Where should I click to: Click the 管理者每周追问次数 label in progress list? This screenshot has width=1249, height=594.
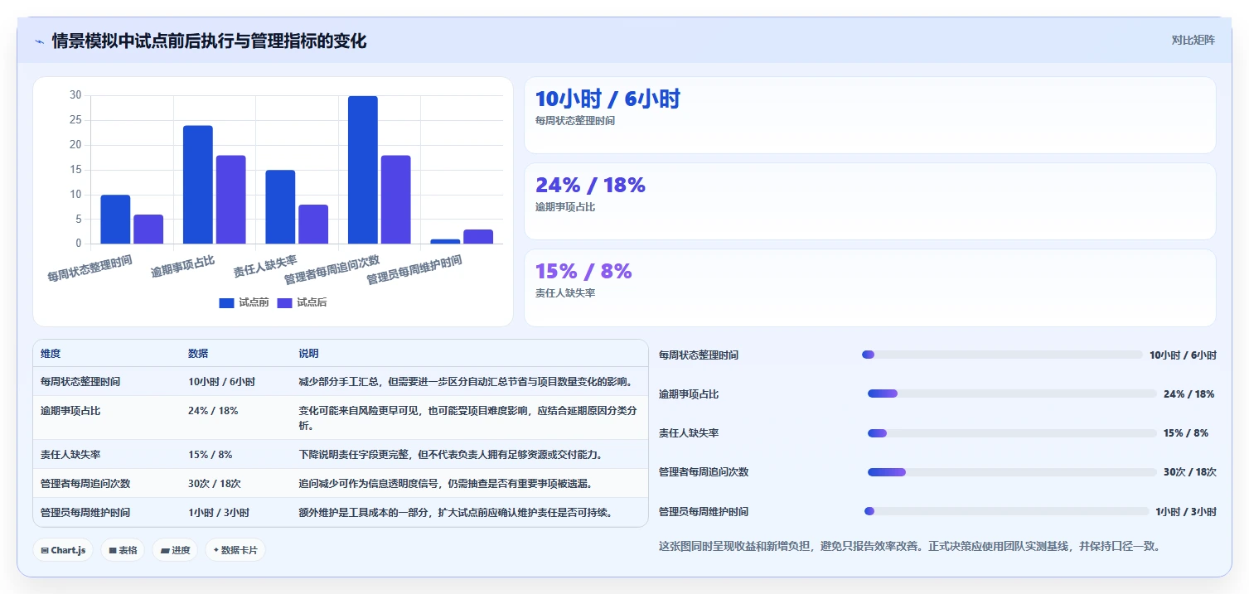pos(704,472)
